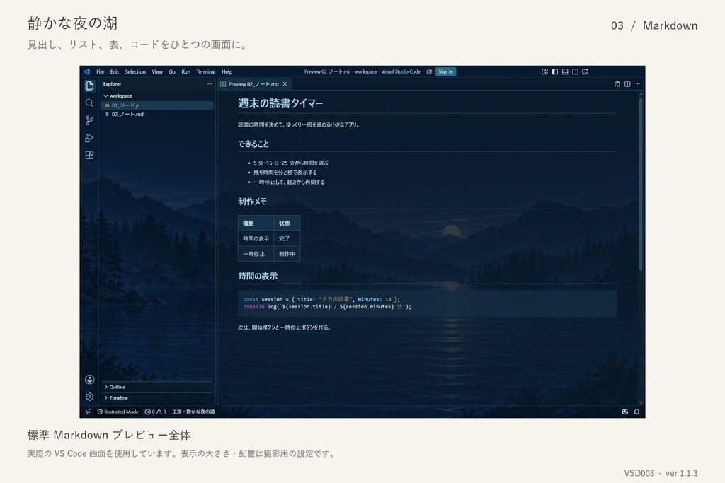Open the Source Control view
The image size is (725, 483).
pyautogui.click(x=90, y=120)
